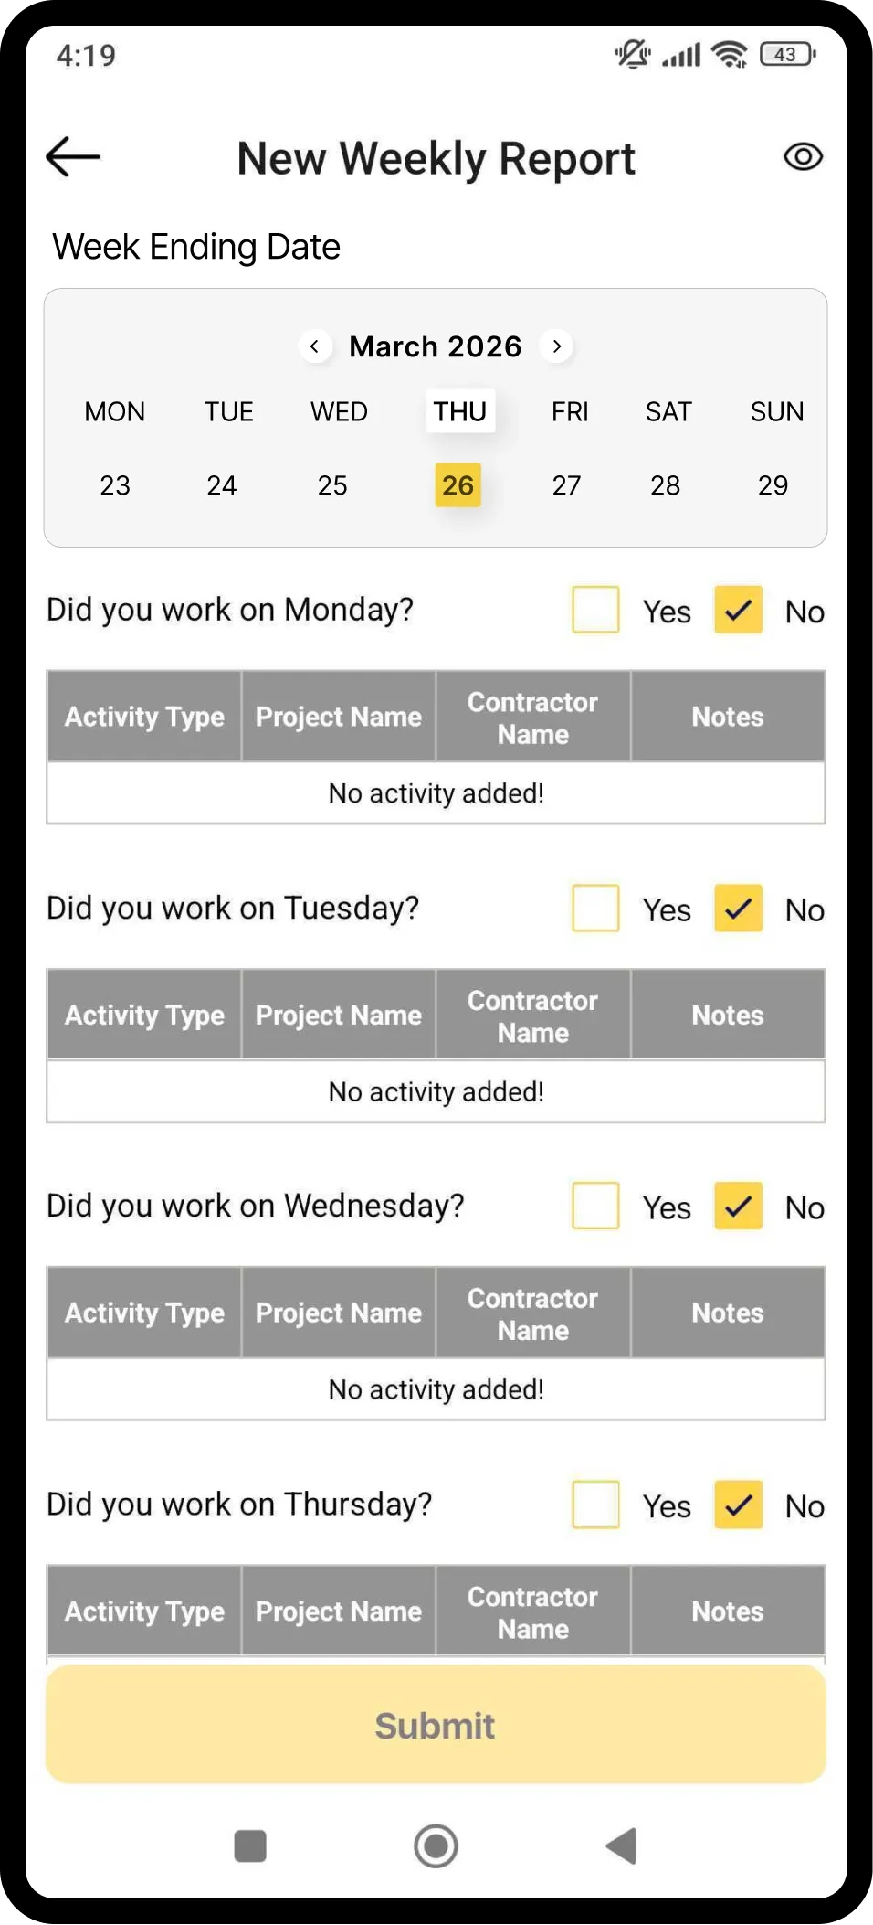Tap the back arrow icon
873x1925 pixels.
pos(73,156)
